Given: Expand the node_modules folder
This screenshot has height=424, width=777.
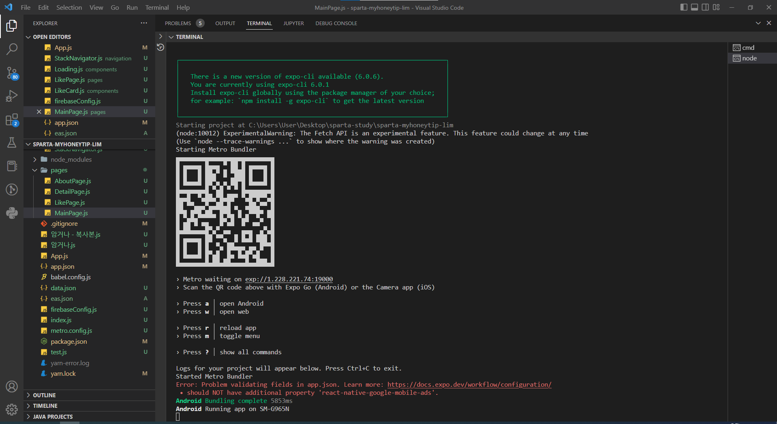Looking at the screenshot, I should [x=71, y=160].
